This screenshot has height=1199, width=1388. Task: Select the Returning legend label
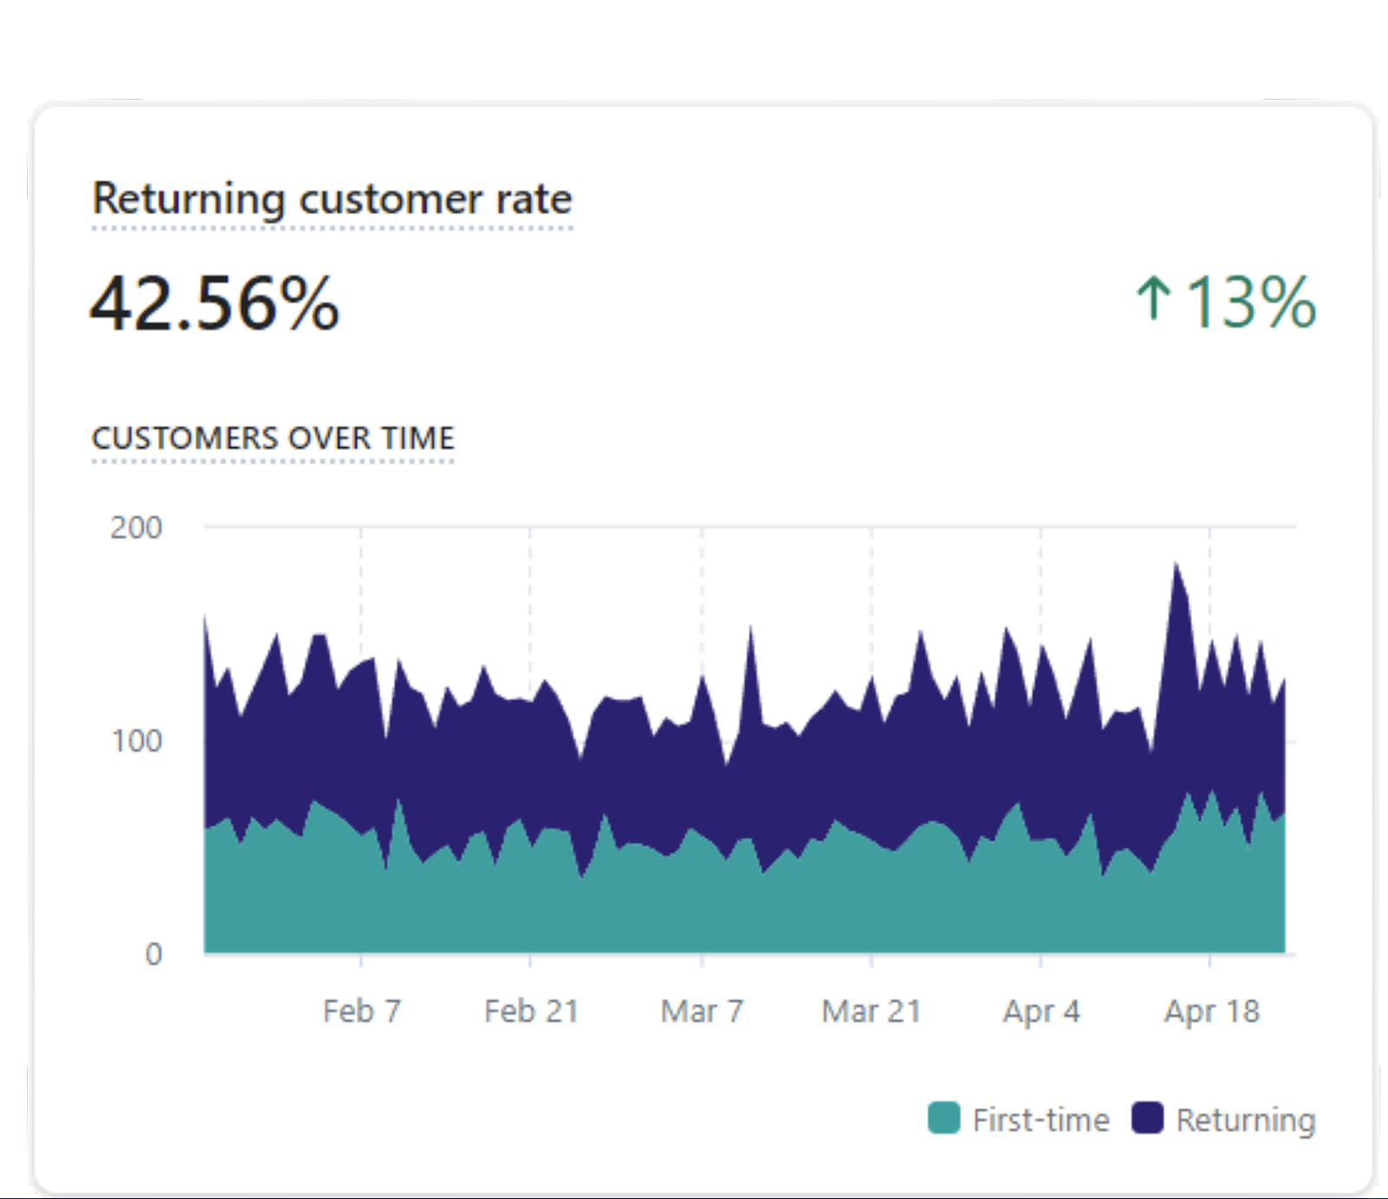[1246, 1120]
